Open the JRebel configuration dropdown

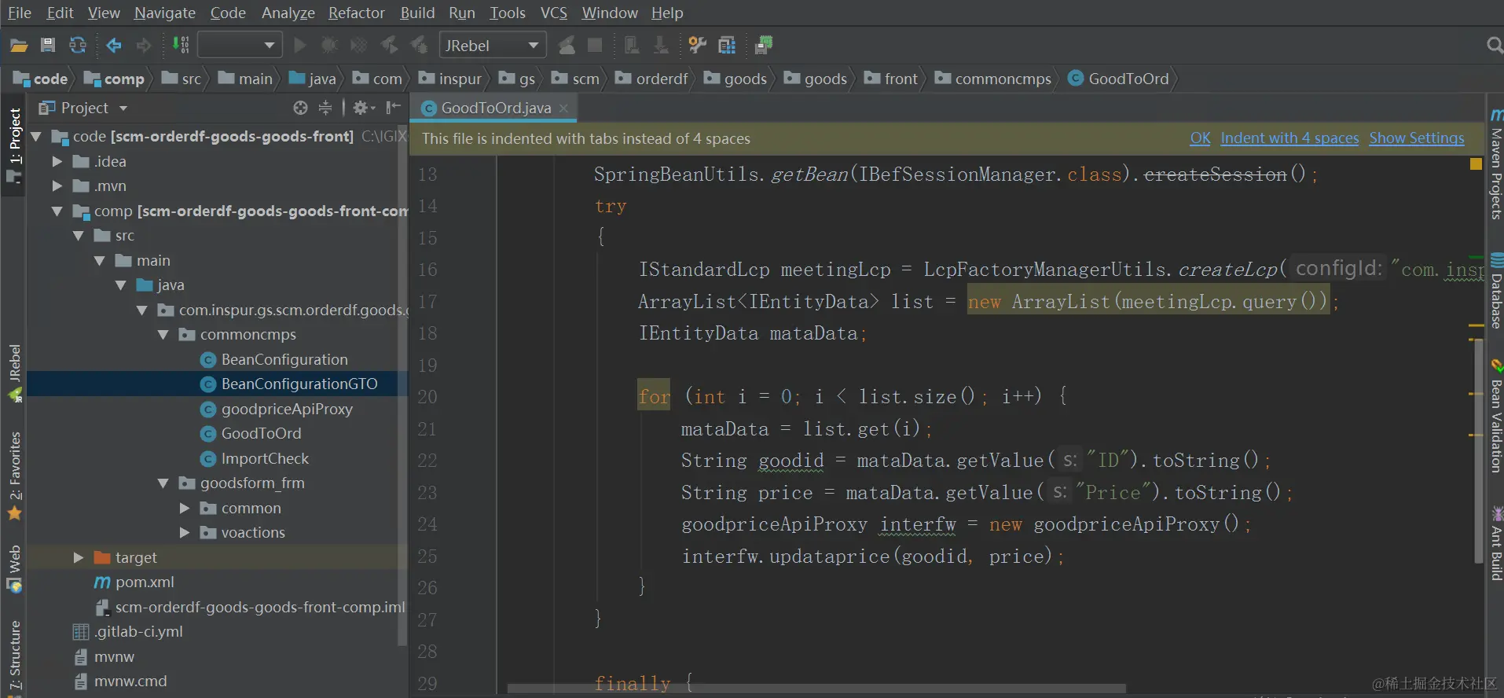coord(493,46)
